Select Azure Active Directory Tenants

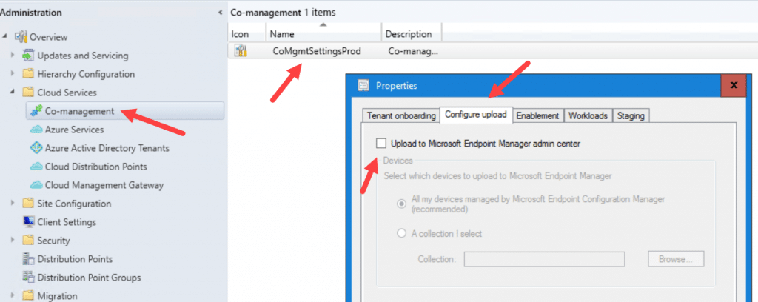click(x=107, y=148)
